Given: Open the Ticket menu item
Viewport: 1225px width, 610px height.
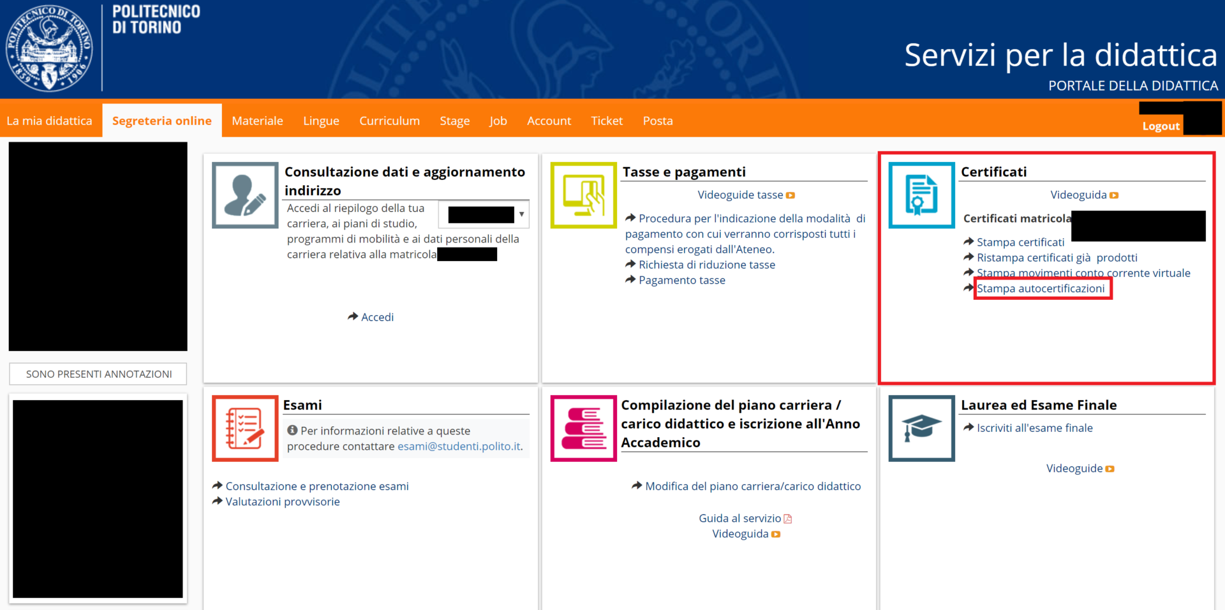Looking at the screenshot, I should [606, 121].
